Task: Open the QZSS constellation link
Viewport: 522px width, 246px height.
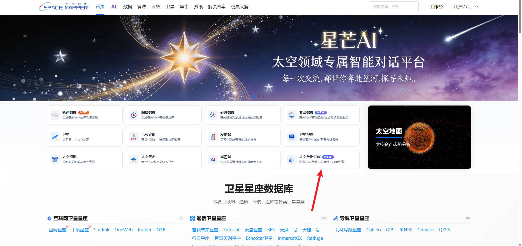Action: pos(444,230)
